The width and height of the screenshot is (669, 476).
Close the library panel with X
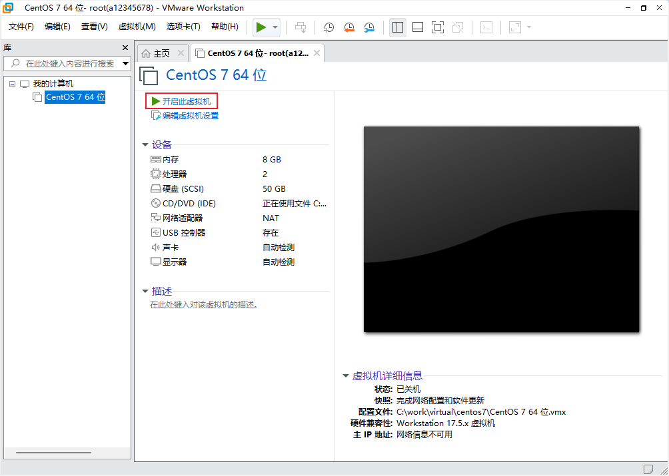pyautogui.click(x=125, y=48)
